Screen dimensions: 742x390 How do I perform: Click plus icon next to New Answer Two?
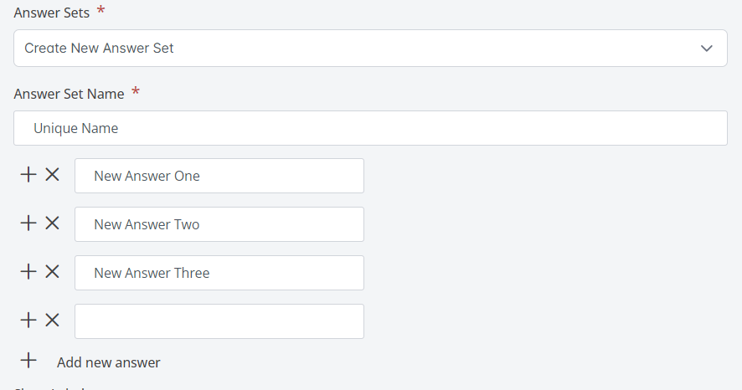(28, 223)
